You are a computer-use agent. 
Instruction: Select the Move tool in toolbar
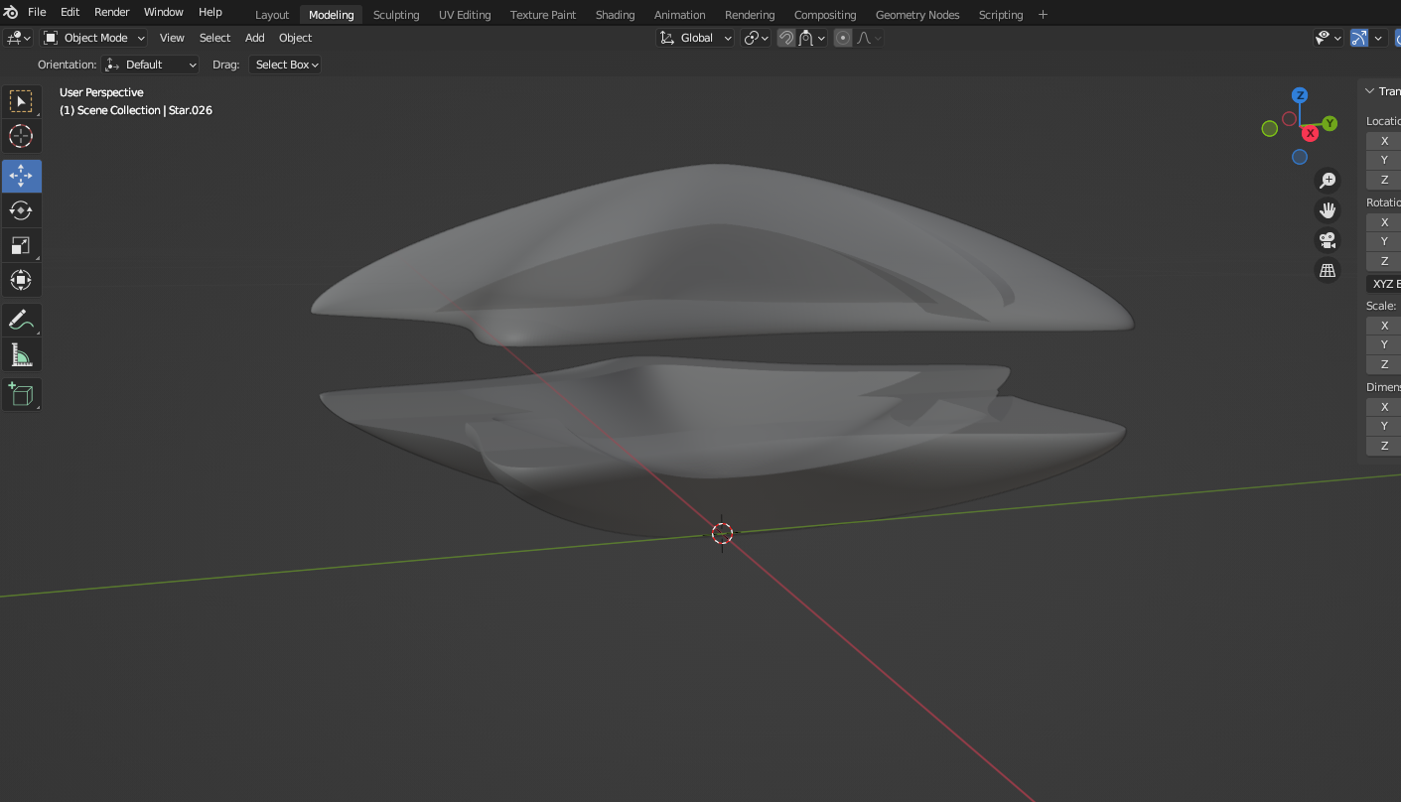(21, 176)
